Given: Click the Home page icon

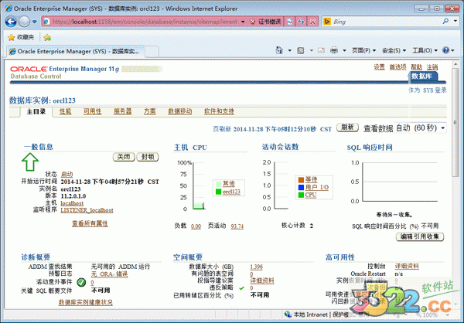Looking at the screenshot, I should coord(279,50).
